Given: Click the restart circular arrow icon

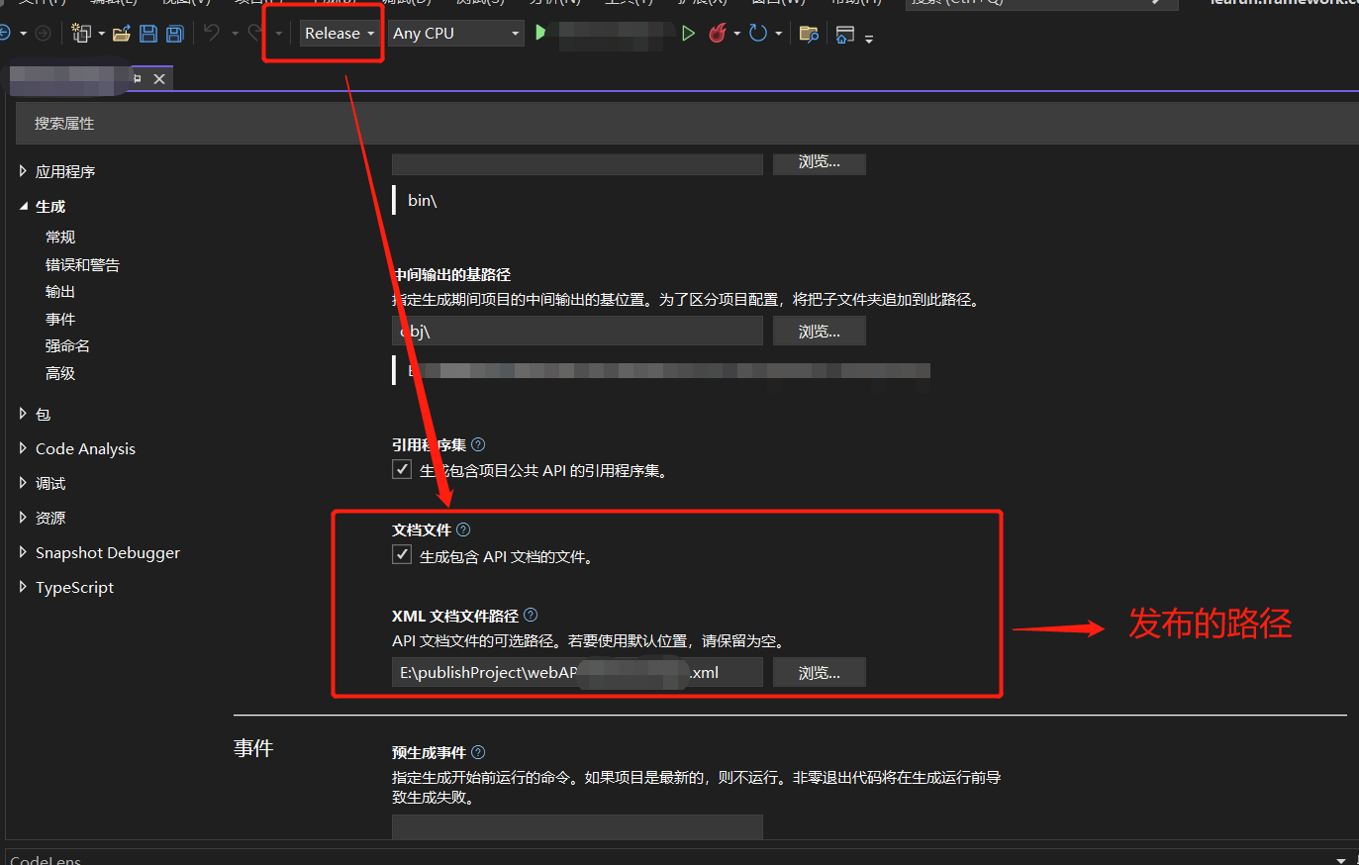Looking at the screenshot, I should 758,34.
